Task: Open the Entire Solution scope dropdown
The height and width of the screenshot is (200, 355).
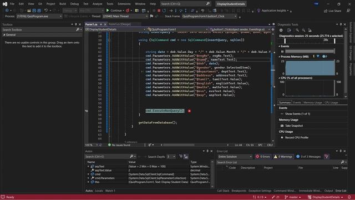Action: point(235,157)
